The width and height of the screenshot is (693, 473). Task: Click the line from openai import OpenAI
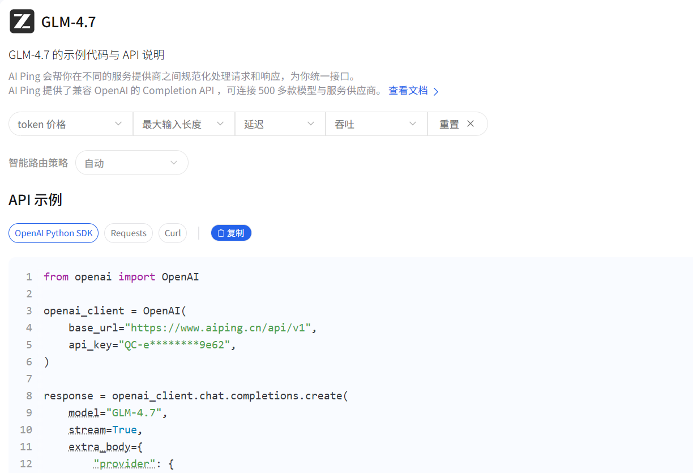(121, 276)
